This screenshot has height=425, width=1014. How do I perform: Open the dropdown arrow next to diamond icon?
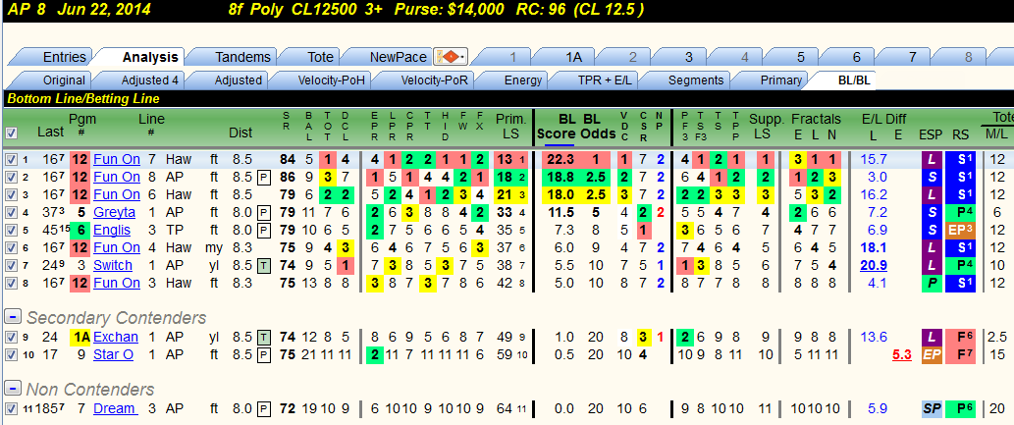462,57
